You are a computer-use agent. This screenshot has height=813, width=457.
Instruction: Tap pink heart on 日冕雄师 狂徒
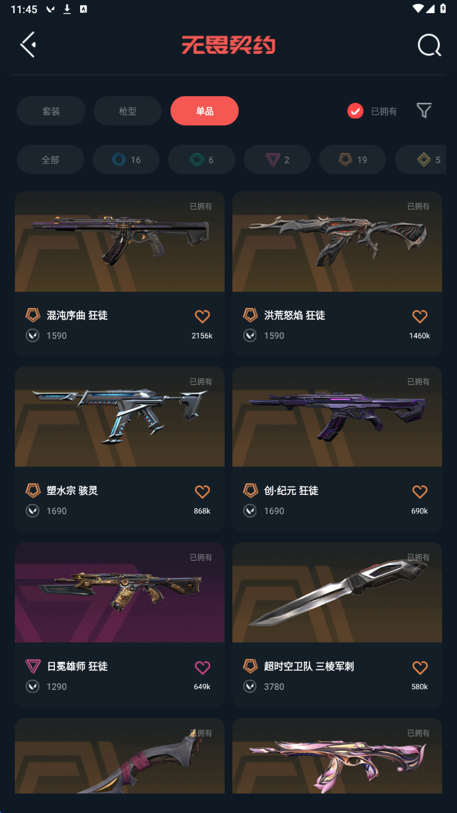click(x=203, y=667)
